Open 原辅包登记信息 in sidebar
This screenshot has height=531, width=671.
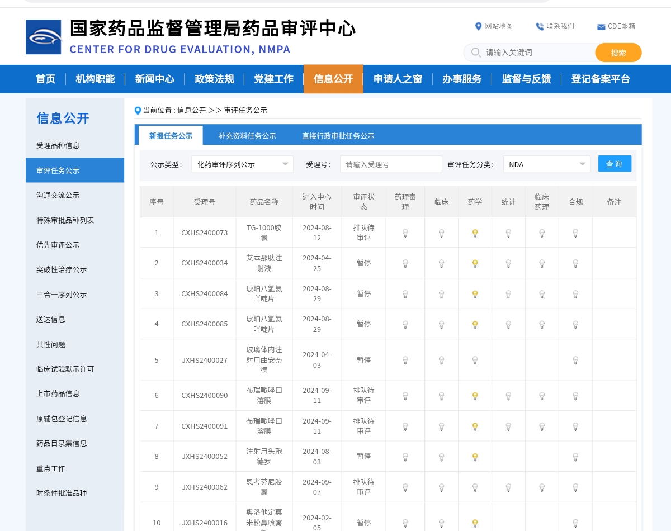pyautogui.click(x=75, y=419)
